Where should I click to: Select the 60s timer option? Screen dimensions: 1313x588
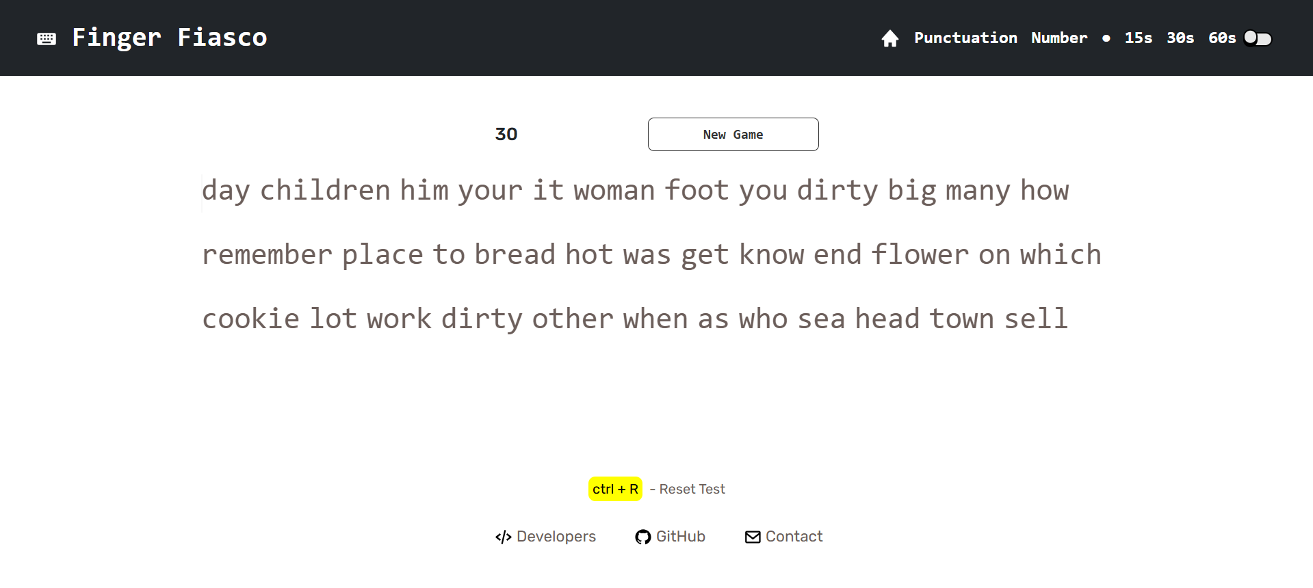[1221, 38]
